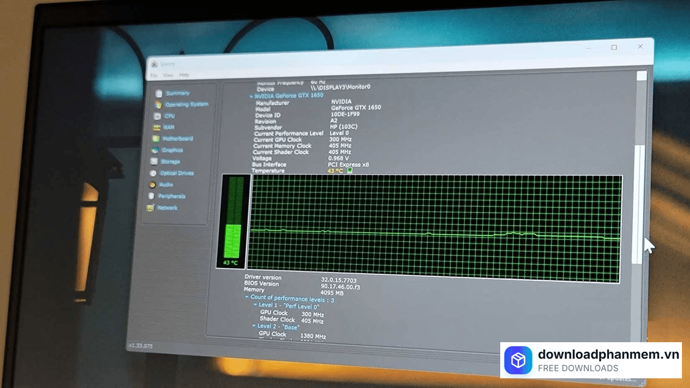Open the Summary section icon
Screen dimensions: 690x388
click(158, 93)
